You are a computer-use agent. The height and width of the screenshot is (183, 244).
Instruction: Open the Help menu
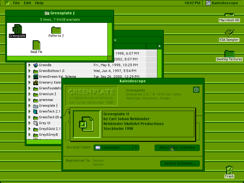(x=39, y=3)
